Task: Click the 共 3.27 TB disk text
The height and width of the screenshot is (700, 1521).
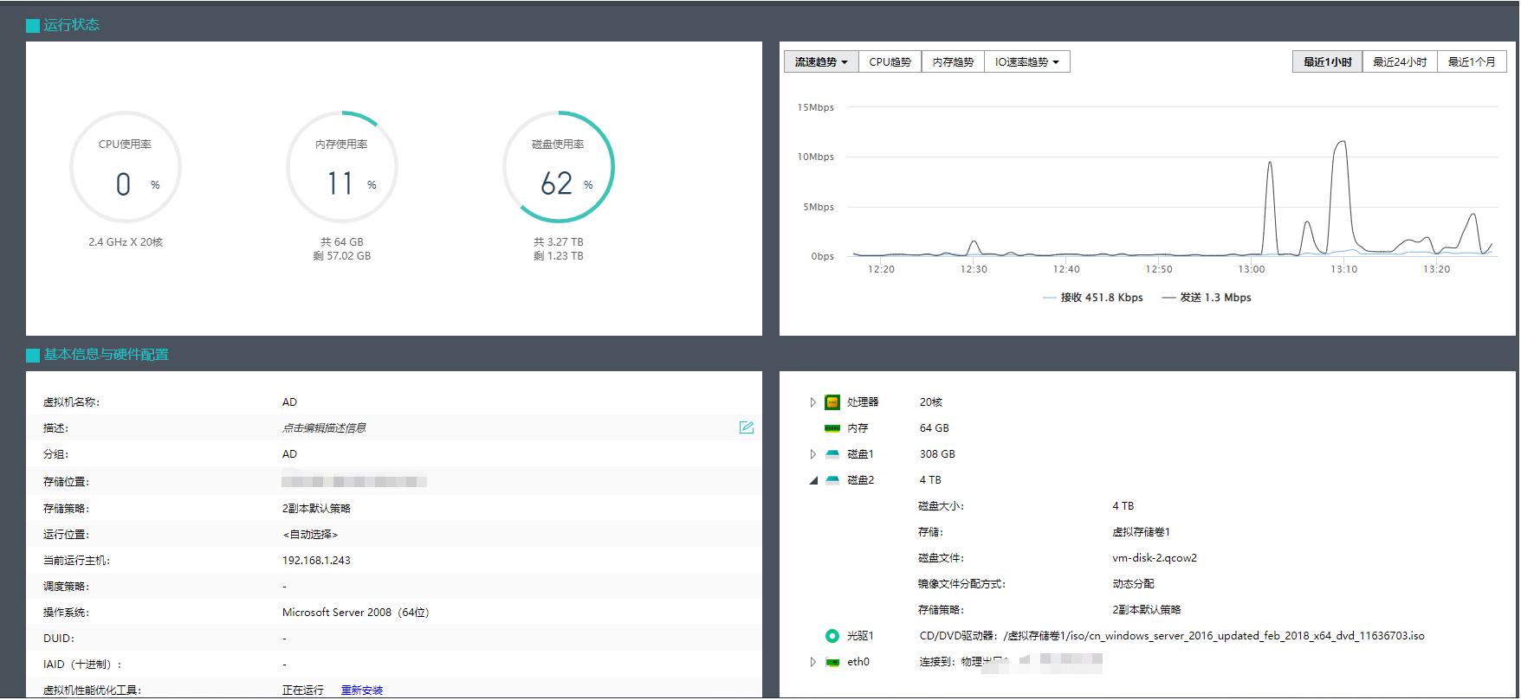Action: [x=559, y=242]
